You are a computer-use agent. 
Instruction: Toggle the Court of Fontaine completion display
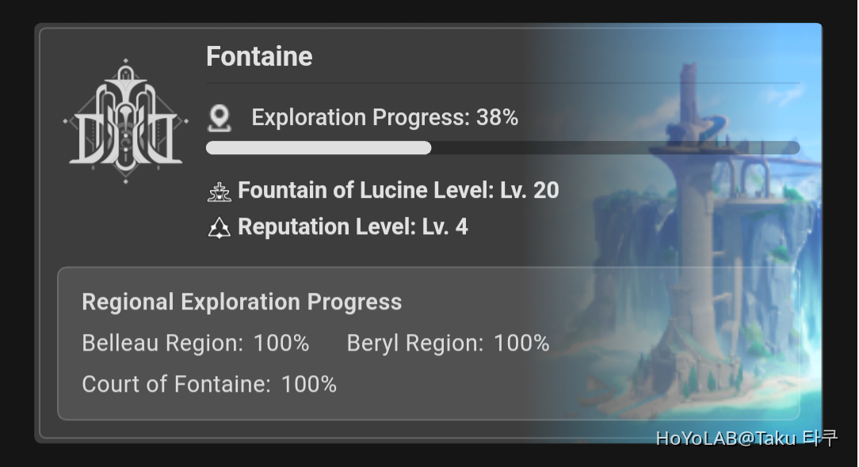(x=209, y=384)
